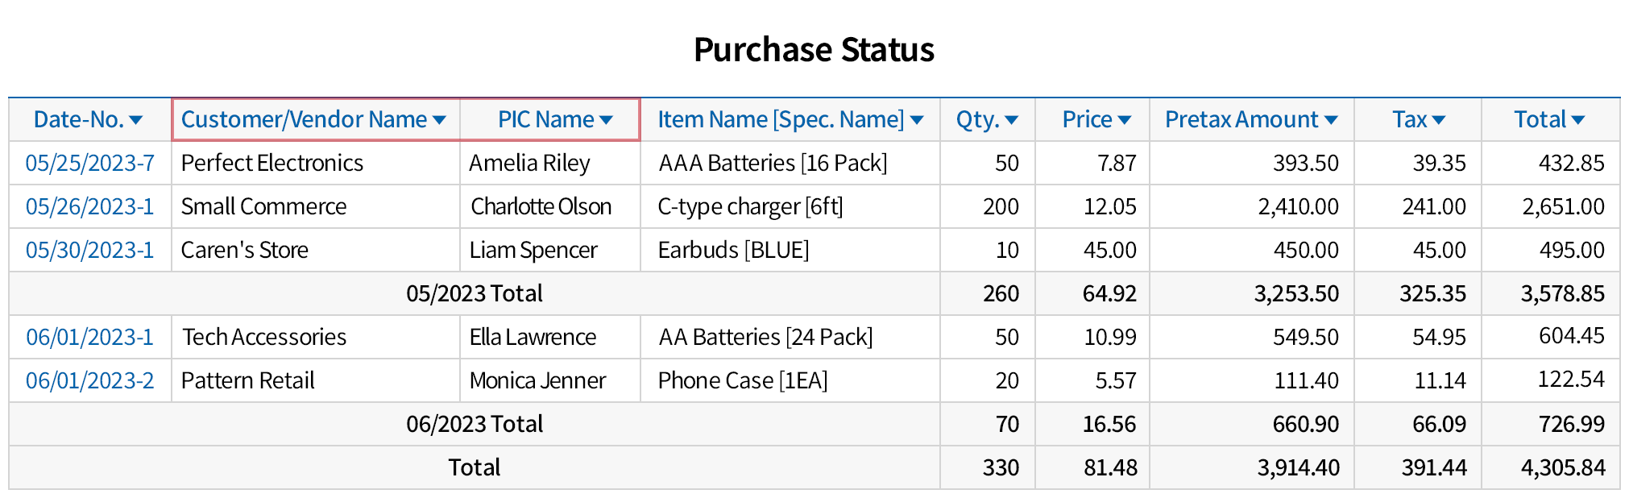
Task: Open purchase slip 05/26/2023-1 link
Action: [x=89, y=207]
